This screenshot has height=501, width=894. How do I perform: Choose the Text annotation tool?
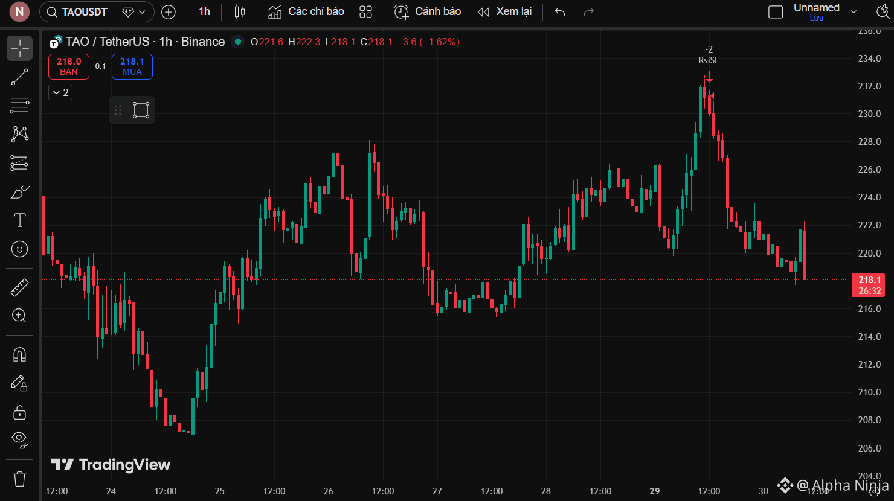(x=19, y=220)
